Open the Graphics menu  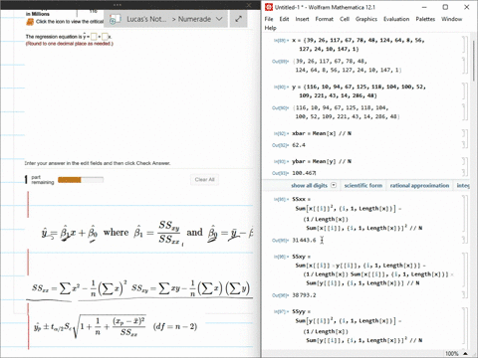point(366,19)
